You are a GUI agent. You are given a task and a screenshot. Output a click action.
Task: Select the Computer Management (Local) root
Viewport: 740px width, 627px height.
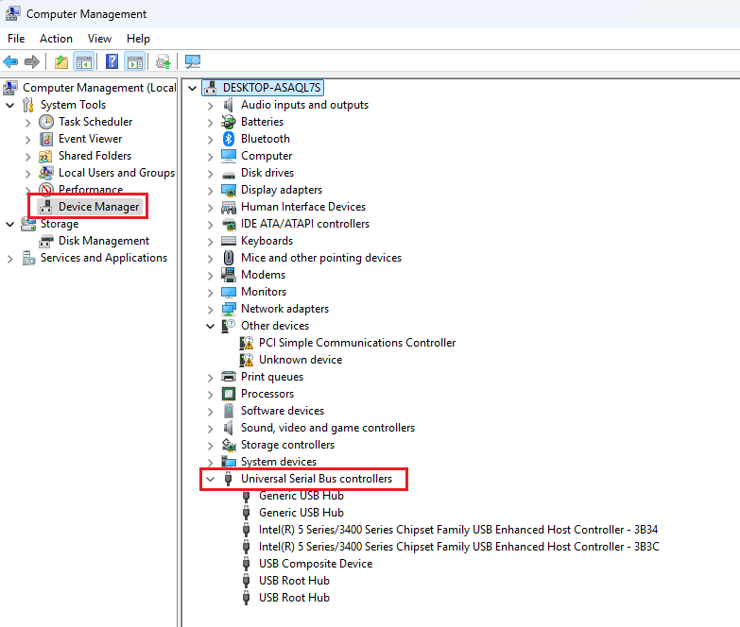tap(99, 88)
